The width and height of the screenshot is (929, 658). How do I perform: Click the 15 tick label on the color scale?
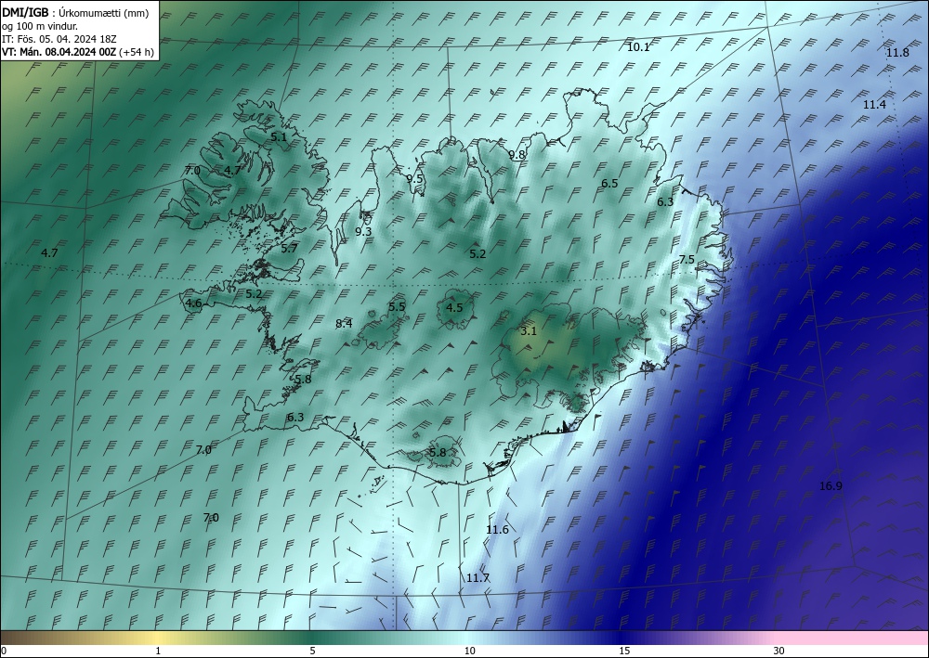[x=624, y=652]
